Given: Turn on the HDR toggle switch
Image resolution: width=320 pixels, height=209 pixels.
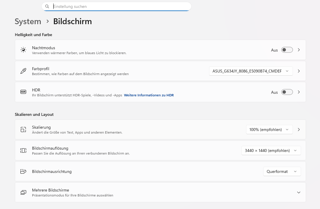Looking at the screenshot, I should (287, 92).
